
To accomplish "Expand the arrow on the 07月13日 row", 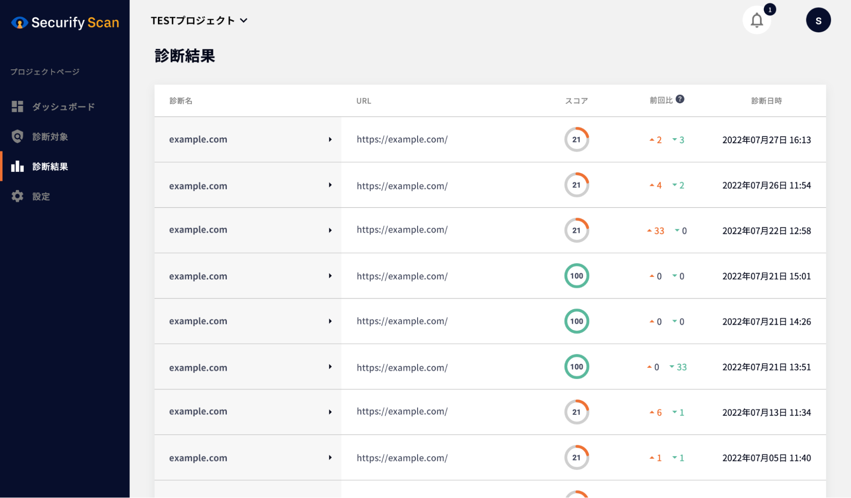I will coord(330,412).
